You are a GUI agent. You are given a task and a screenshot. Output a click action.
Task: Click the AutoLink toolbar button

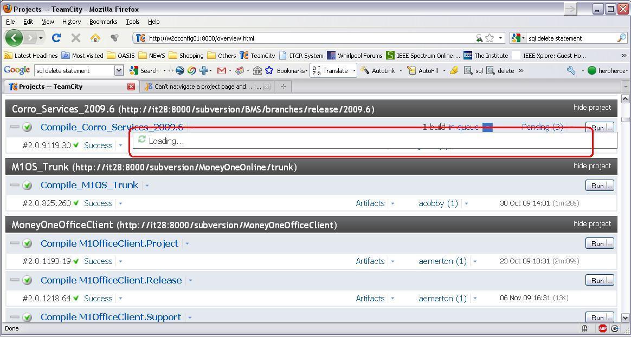coord(378,71)
